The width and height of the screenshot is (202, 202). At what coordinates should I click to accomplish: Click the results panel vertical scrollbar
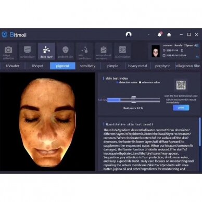point(200,132)
